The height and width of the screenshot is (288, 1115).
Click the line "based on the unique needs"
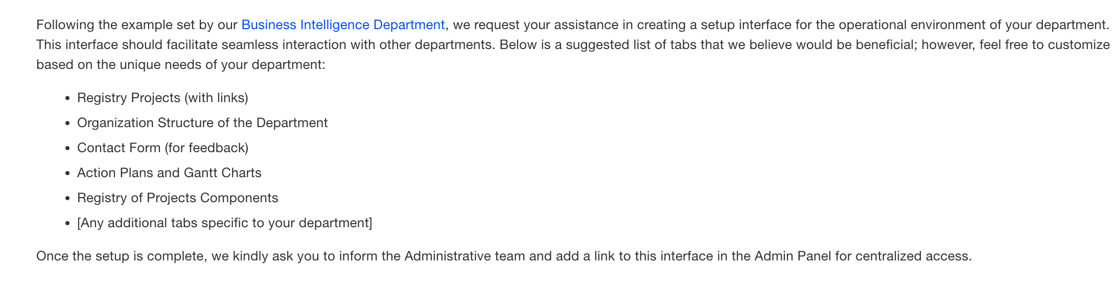[x=180, y=65]
